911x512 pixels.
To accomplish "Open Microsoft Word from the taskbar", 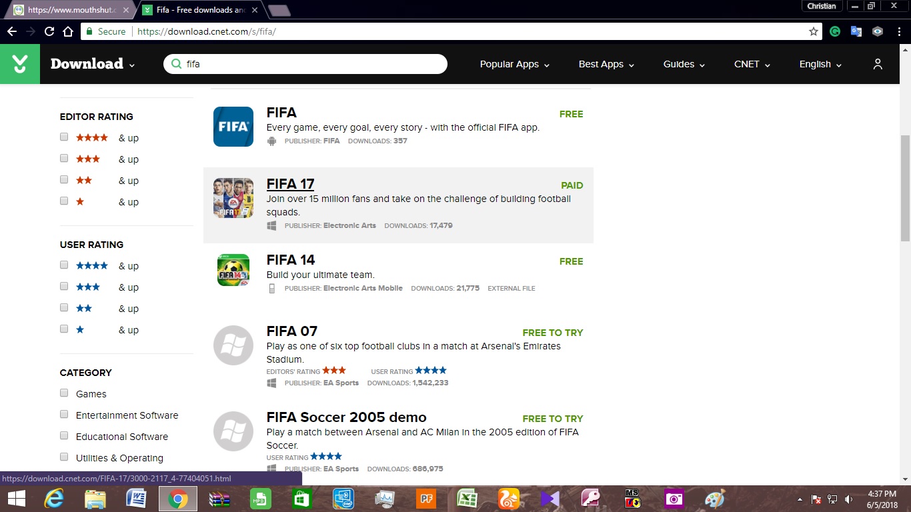I will (x=136, y=499).
